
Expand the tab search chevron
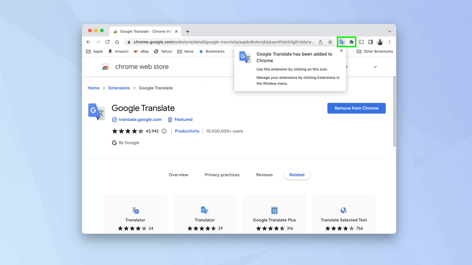389,31
